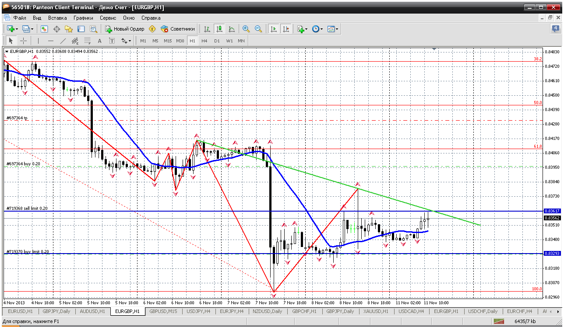Switch to the EURUSD,H1 chart tab

pyautogui.click(x=20, y=311)
